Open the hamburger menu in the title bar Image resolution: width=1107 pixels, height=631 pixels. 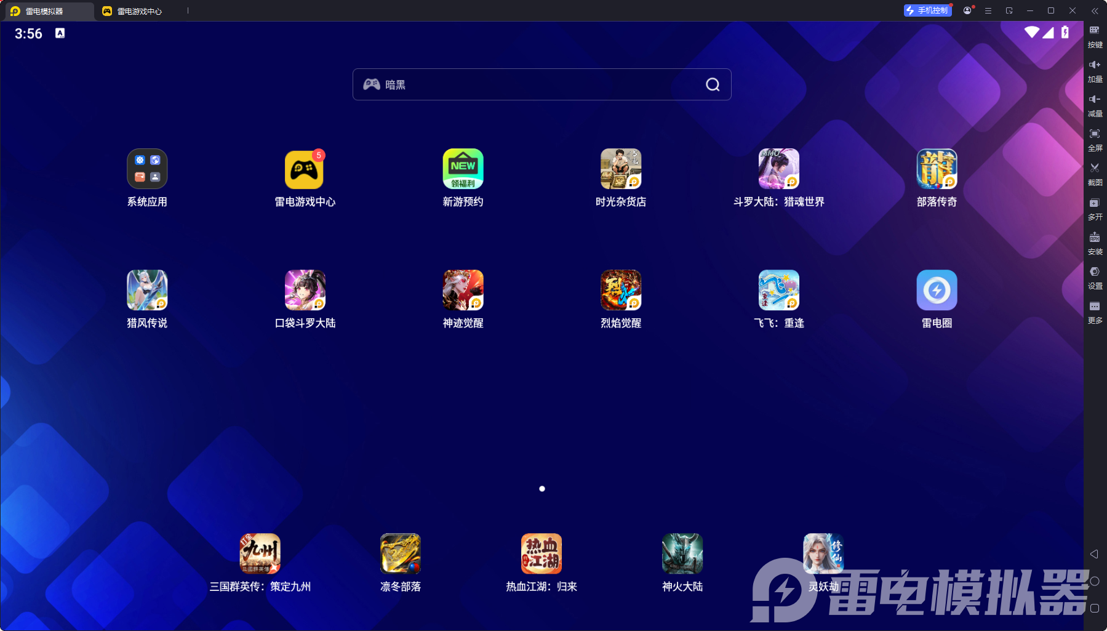click(x=988, y=10)
